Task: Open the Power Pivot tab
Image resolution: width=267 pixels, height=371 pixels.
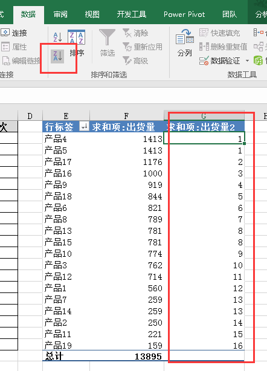Action: click(x=184, y=15)
